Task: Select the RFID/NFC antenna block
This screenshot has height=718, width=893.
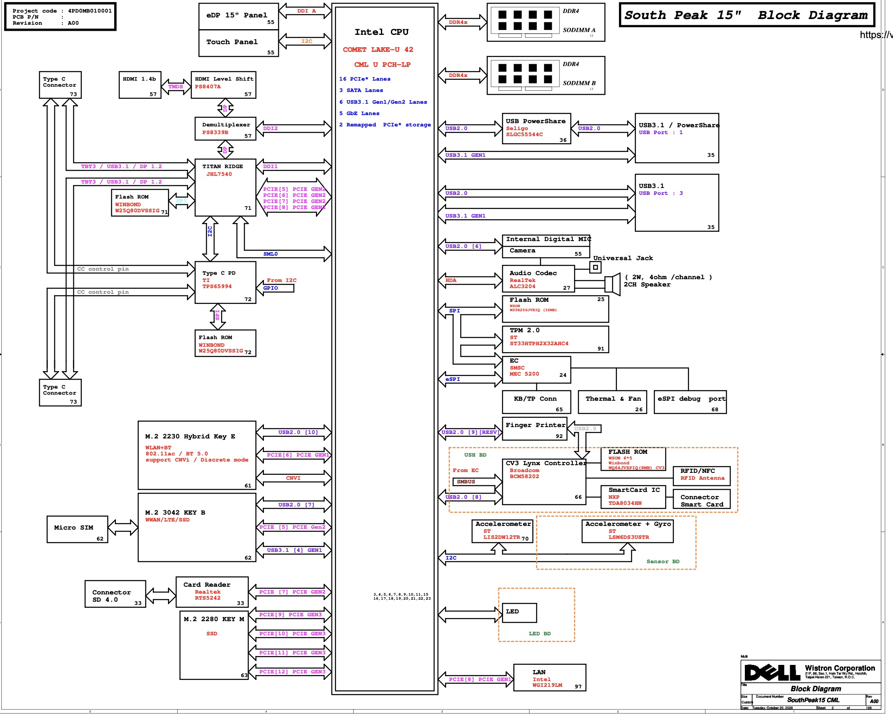Action: (701, 476)
